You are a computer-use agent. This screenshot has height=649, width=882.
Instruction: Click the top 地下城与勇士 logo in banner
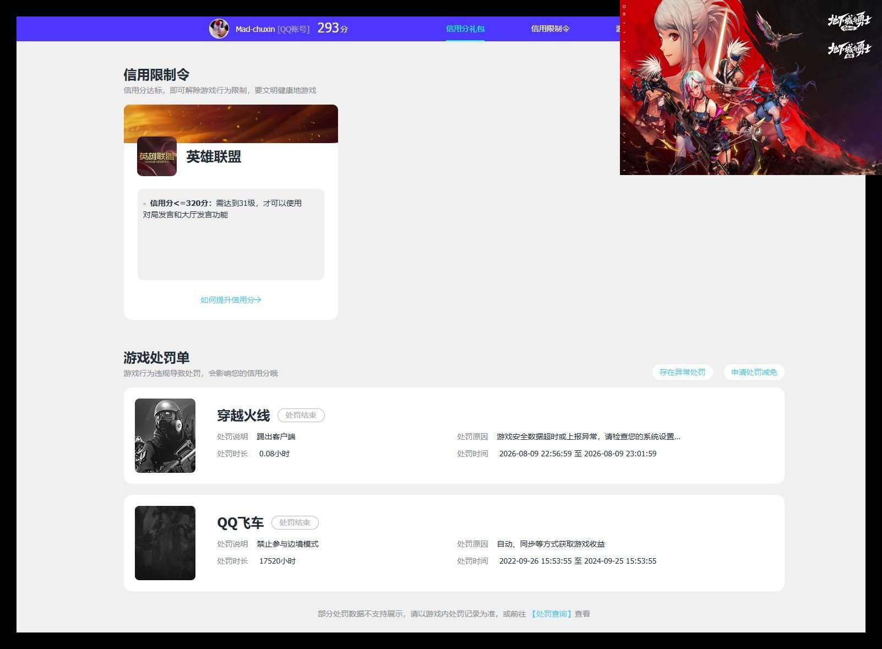[849, 21]
